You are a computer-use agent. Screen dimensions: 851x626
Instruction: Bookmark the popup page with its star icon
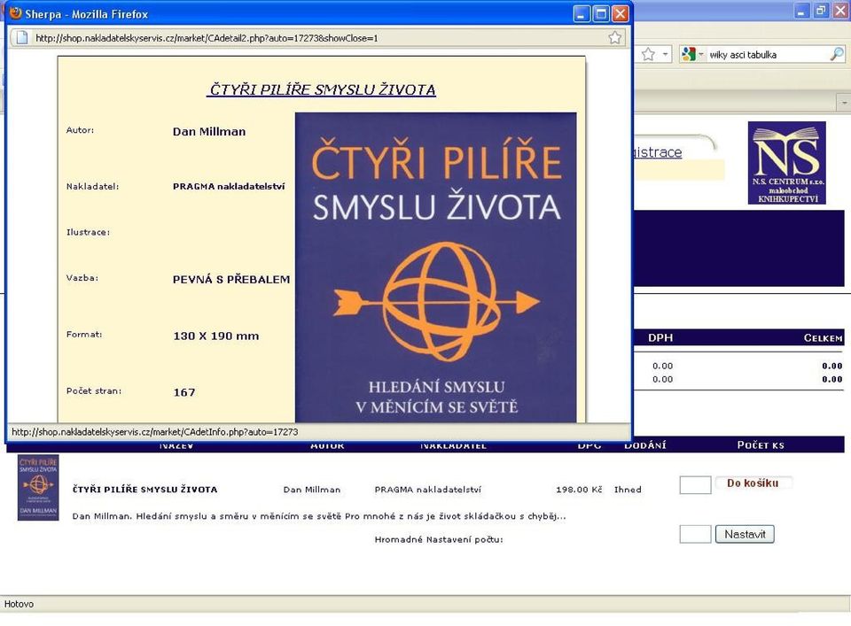click(614, 37)
